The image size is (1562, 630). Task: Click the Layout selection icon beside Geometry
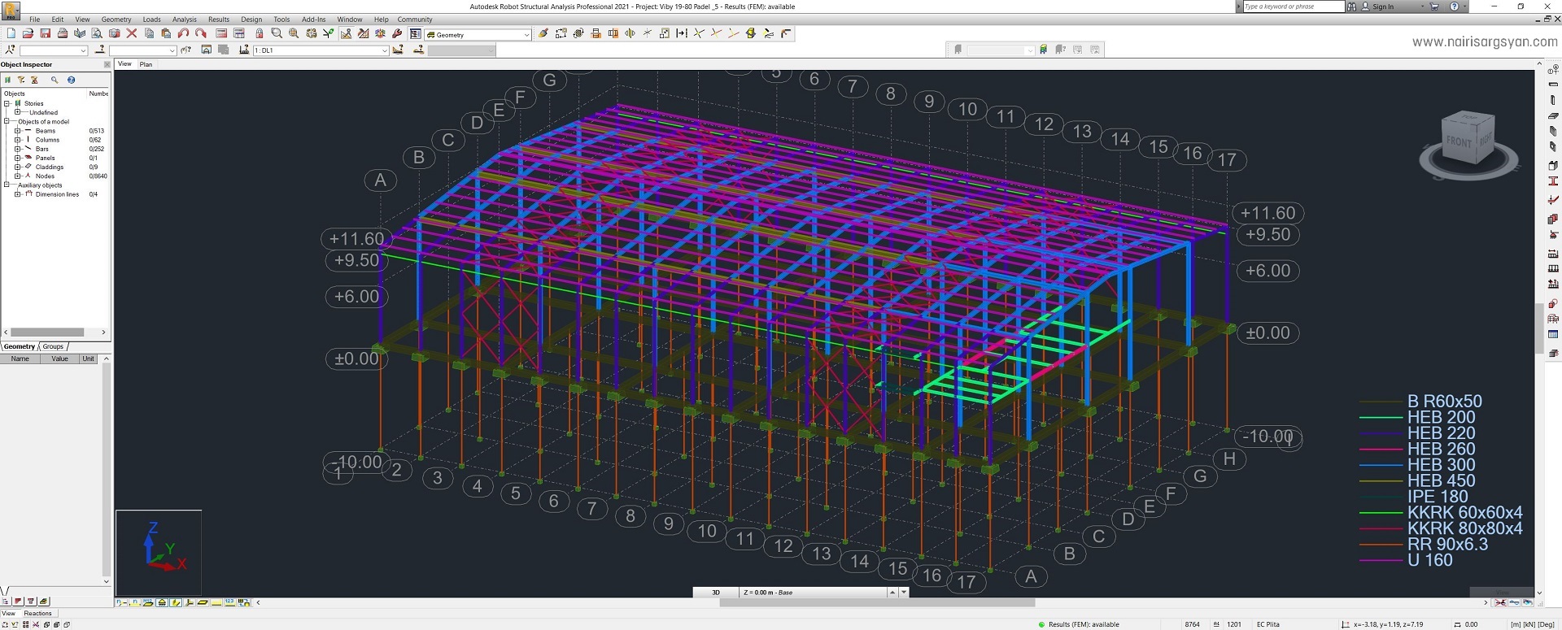tap(415, 34)
